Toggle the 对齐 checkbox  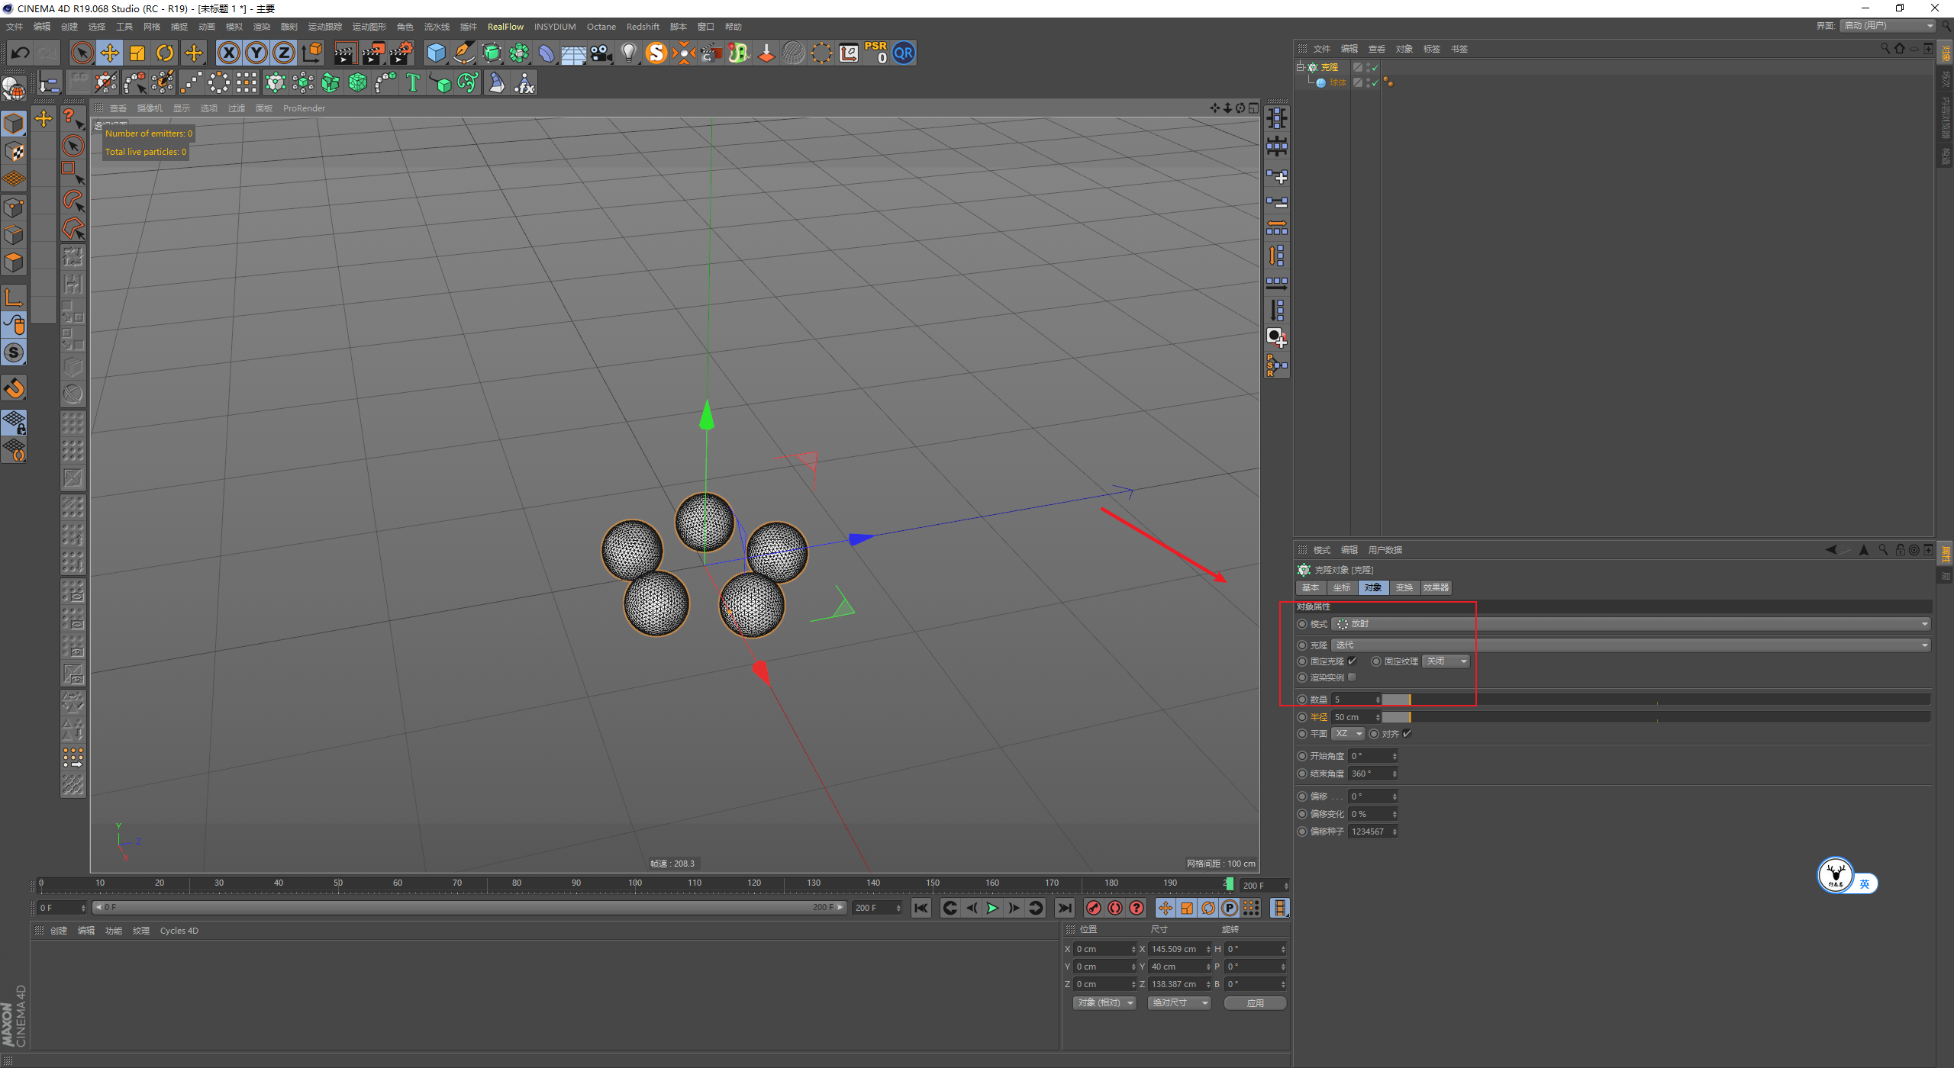[x=1407, y=734]
